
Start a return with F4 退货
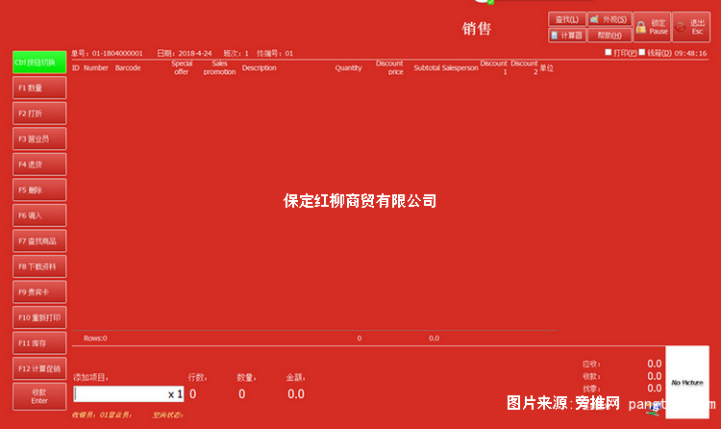click(39, 164)
